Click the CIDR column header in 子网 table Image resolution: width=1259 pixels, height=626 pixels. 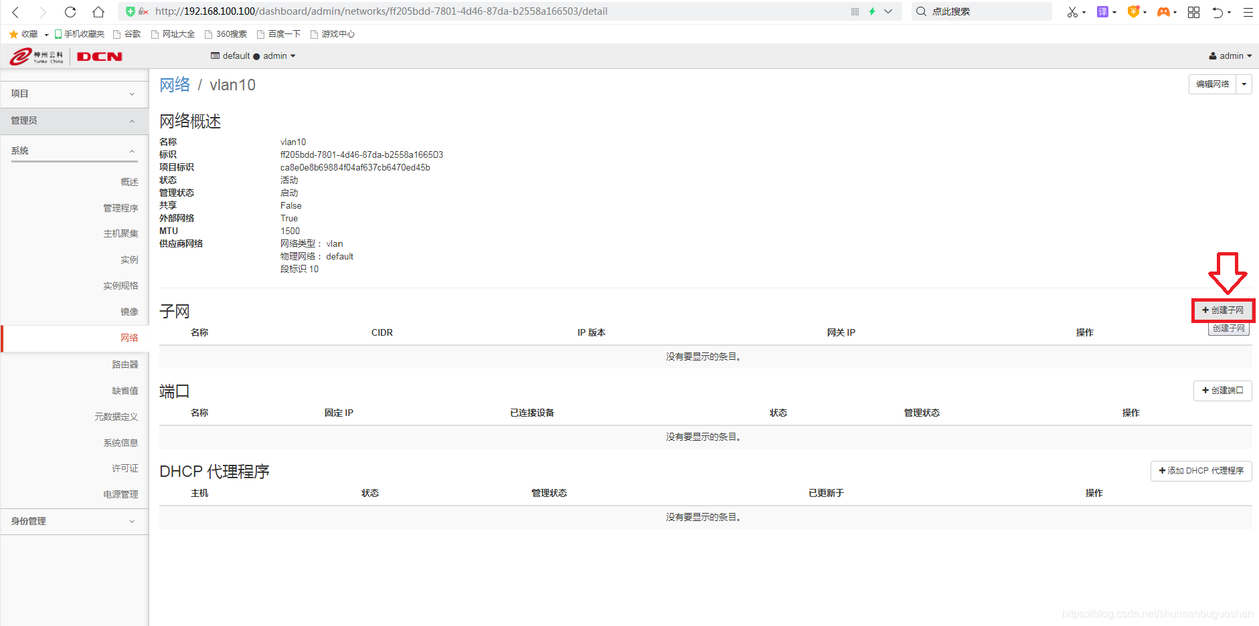click(x=382, y=332)
